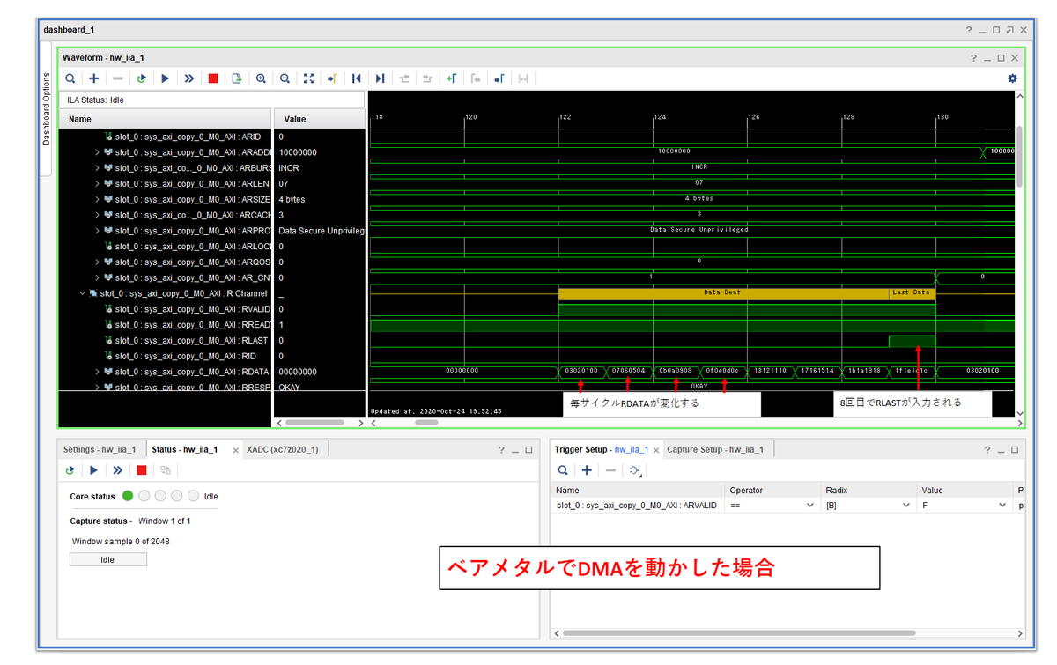Close the Trigger Setup tab
This screenshot has height=665, width=1057.
(656, 450)
